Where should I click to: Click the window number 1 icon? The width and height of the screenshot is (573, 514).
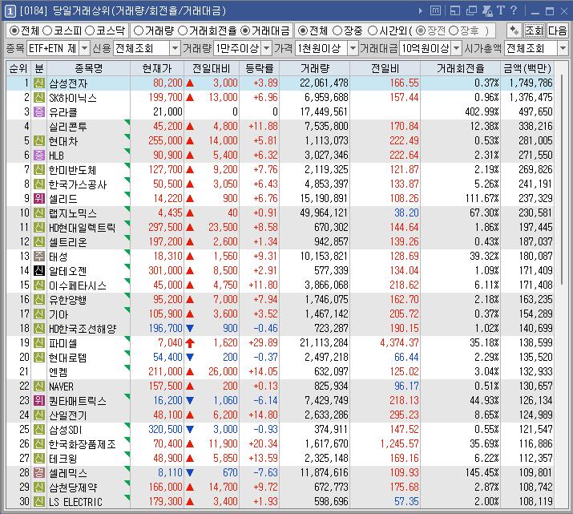[x=10, y=11]
